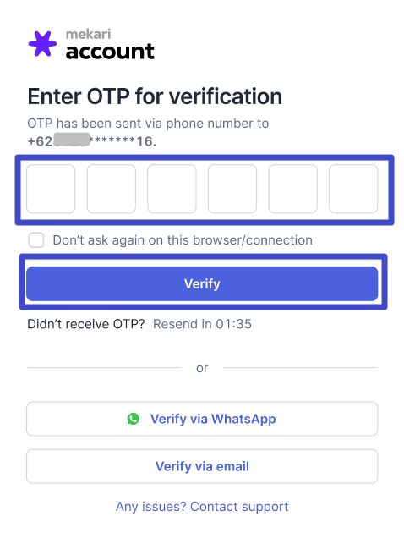Click the "mekari account" wordmark text

click(110, 44)
